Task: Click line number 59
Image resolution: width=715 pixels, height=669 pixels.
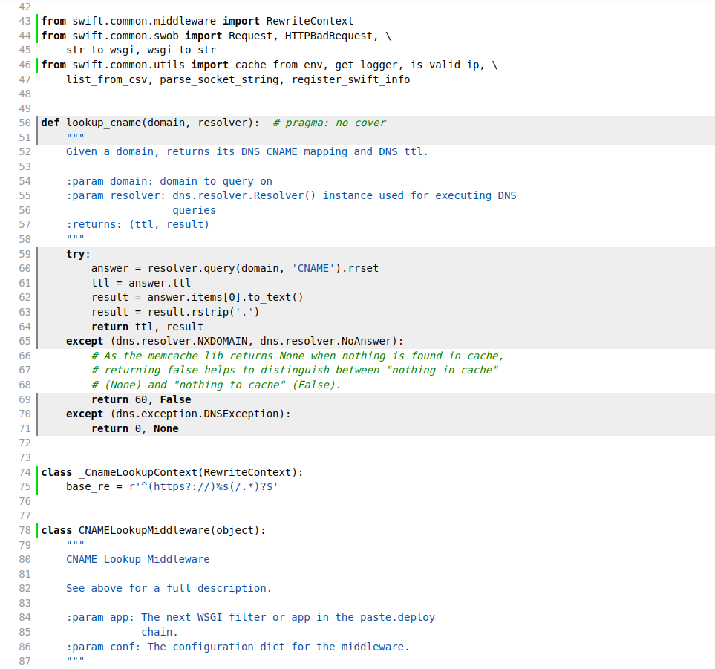Action: click(25, 254)
